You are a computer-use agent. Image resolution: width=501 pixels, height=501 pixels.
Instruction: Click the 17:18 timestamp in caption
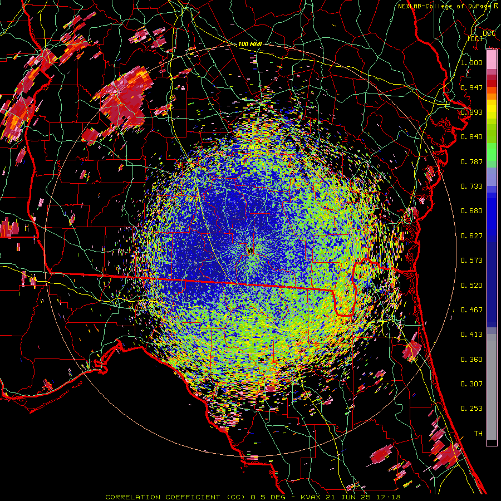[x=390, y=497]
